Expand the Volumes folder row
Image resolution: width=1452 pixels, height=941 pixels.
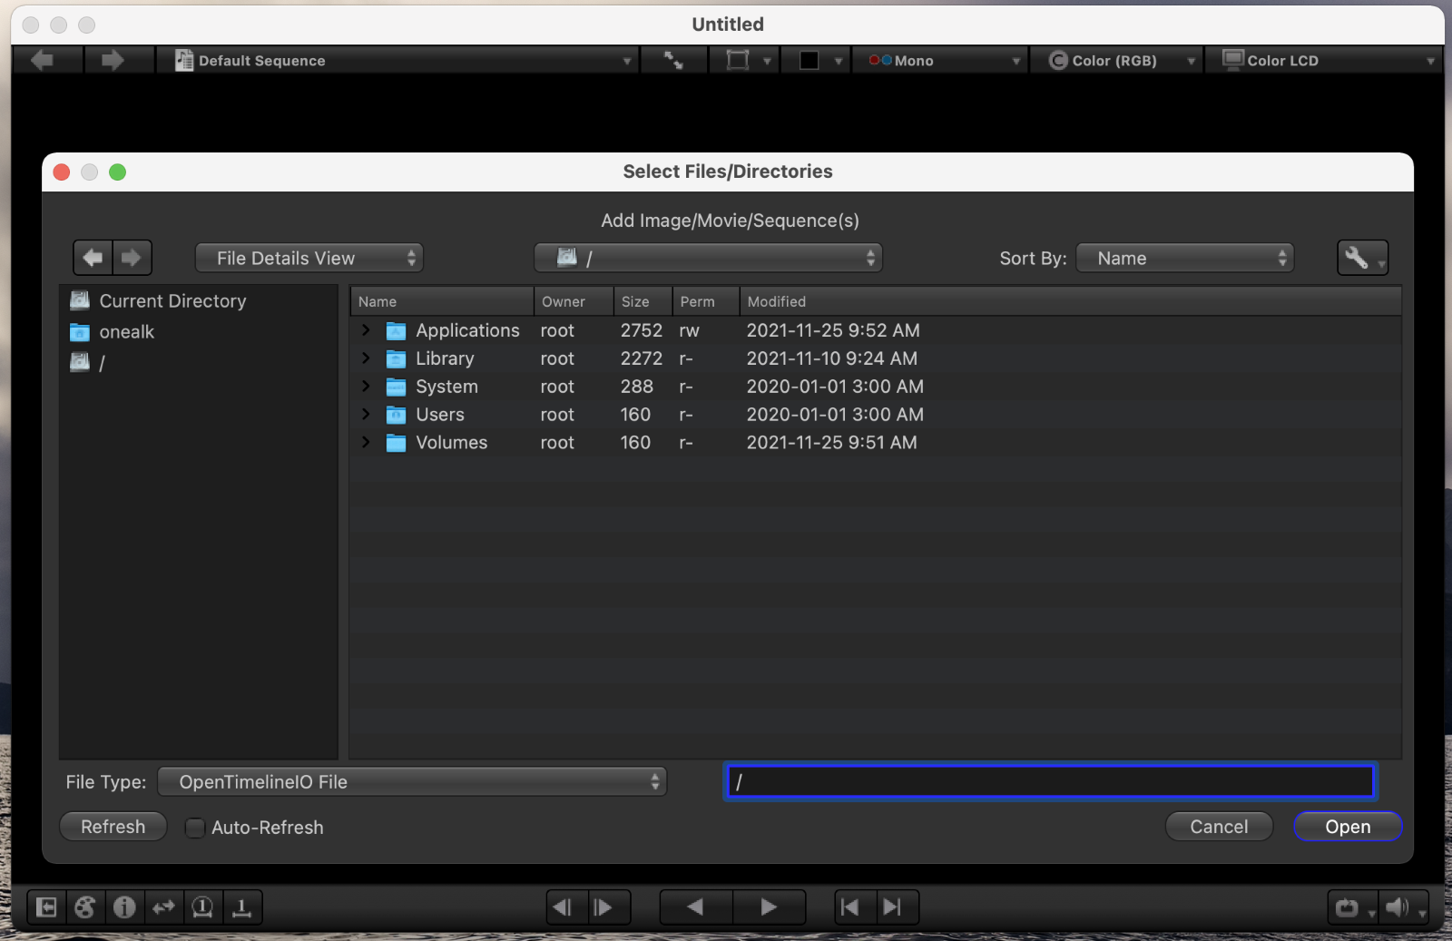tap(366, 443)
